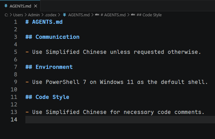Open the C: drive breadcrumb
The width and height of the screenshot is (215, 139).
coord(6,15)
